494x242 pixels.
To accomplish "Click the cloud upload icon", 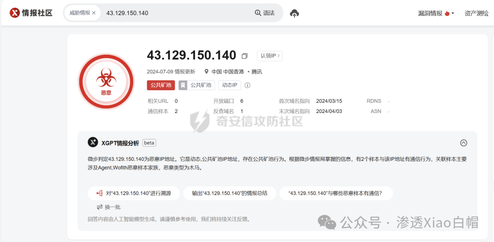I will (295, 13).
